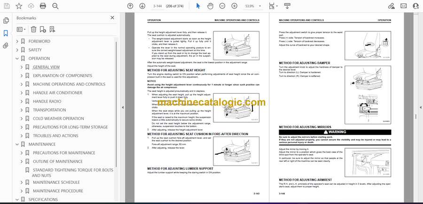
Task: Open the OUTLINE OF MAINTENANCE bookmark
Action: 58,161
